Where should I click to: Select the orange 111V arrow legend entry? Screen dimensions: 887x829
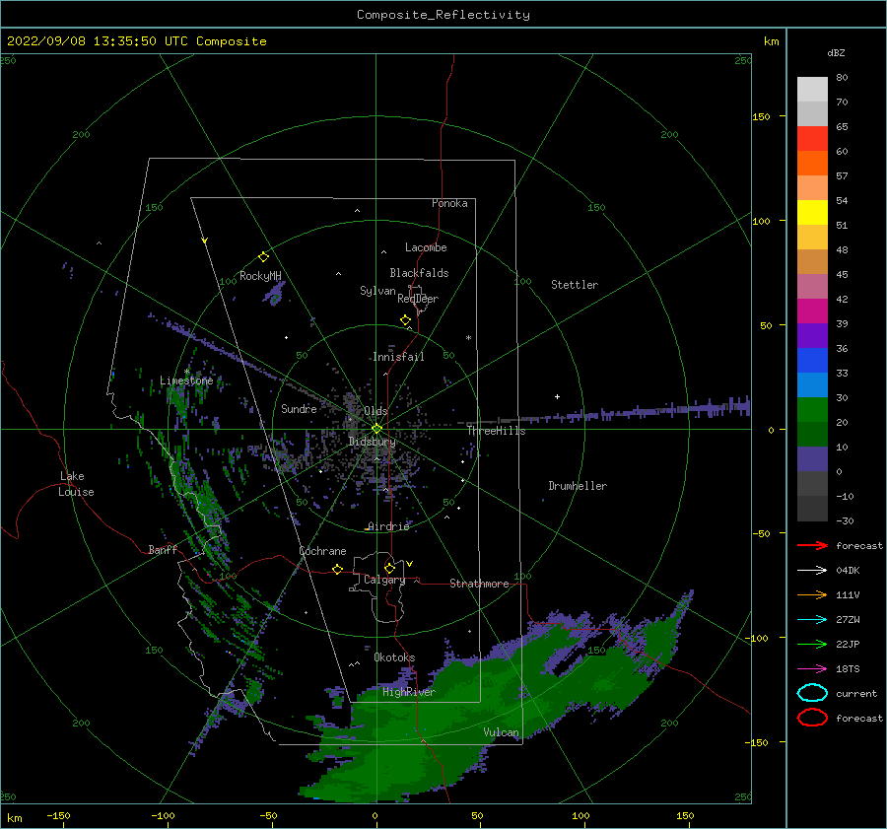[812, 594]
